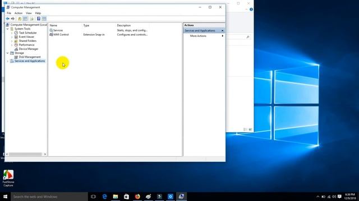Image resolution: width=359 pixels, height=201 pixels.
Task: Click the Computer Management taskbar button
Action: 181,197
